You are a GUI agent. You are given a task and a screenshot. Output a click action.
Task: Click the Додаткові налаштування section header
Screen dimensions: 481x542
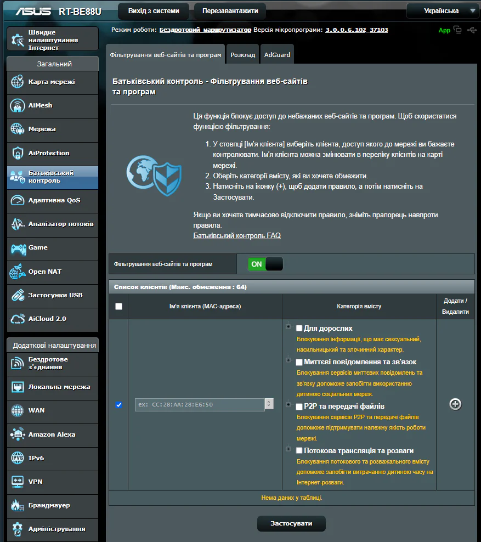[x=53, y=345]
